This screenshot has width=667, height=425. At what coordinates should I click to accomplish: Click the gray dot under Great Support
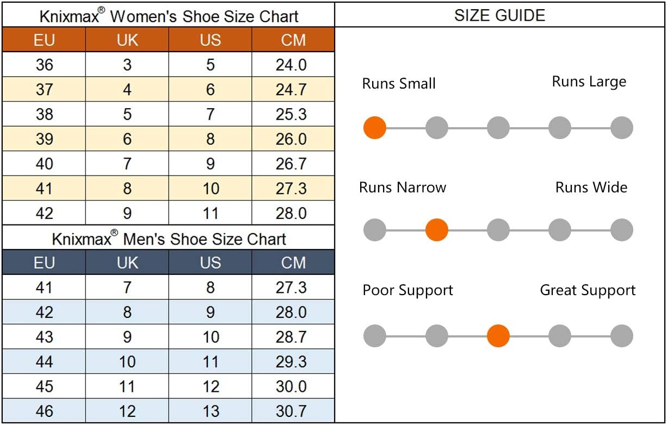[621, 336]
